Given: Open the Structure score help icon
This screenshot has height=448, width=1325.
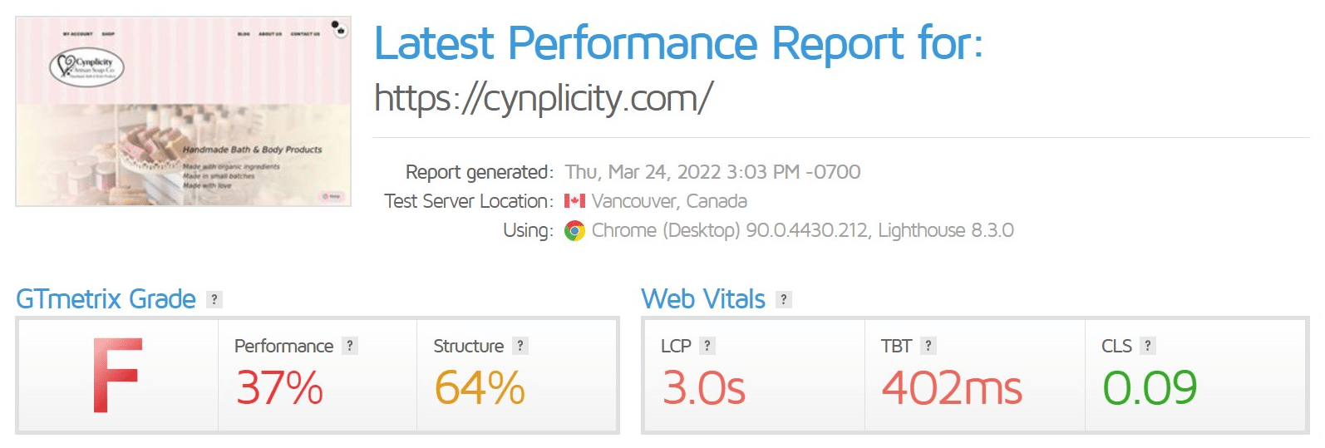Looking at the screenshot, I should [520, 346].
